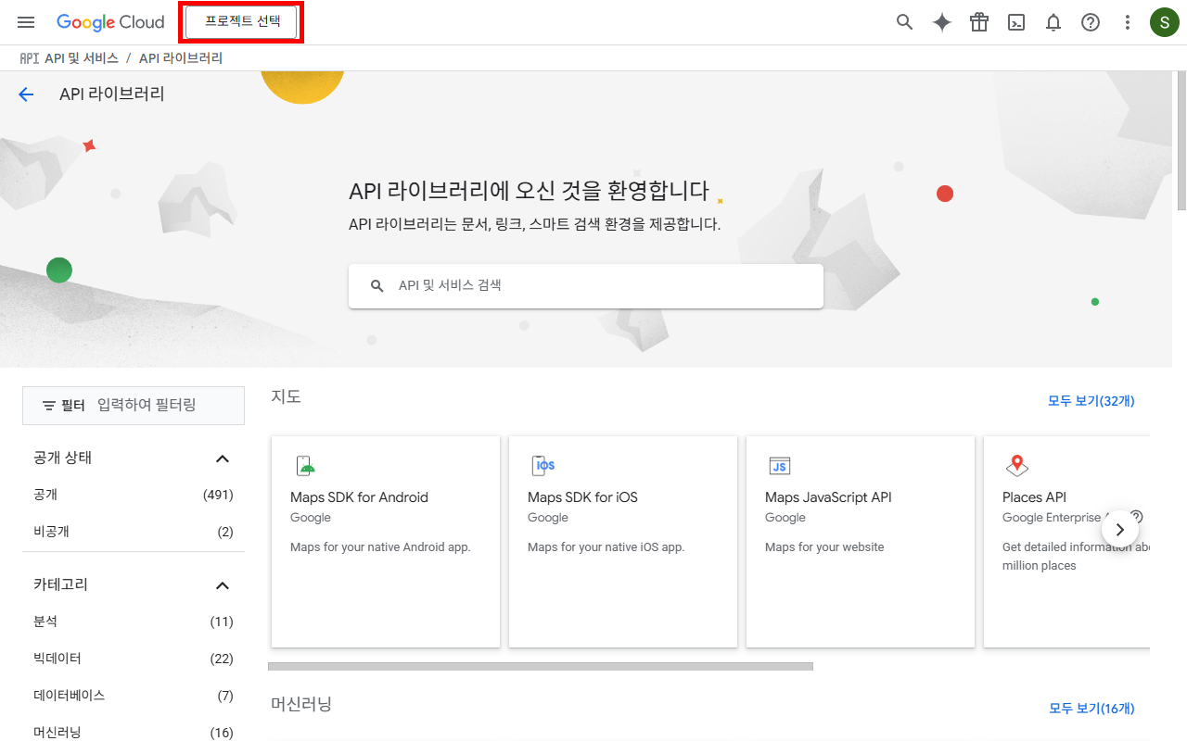Viewport: 1187px width, 741px height.
Task: Focus the 입력하여 필터링 filter field
Action: pos(167,406)
